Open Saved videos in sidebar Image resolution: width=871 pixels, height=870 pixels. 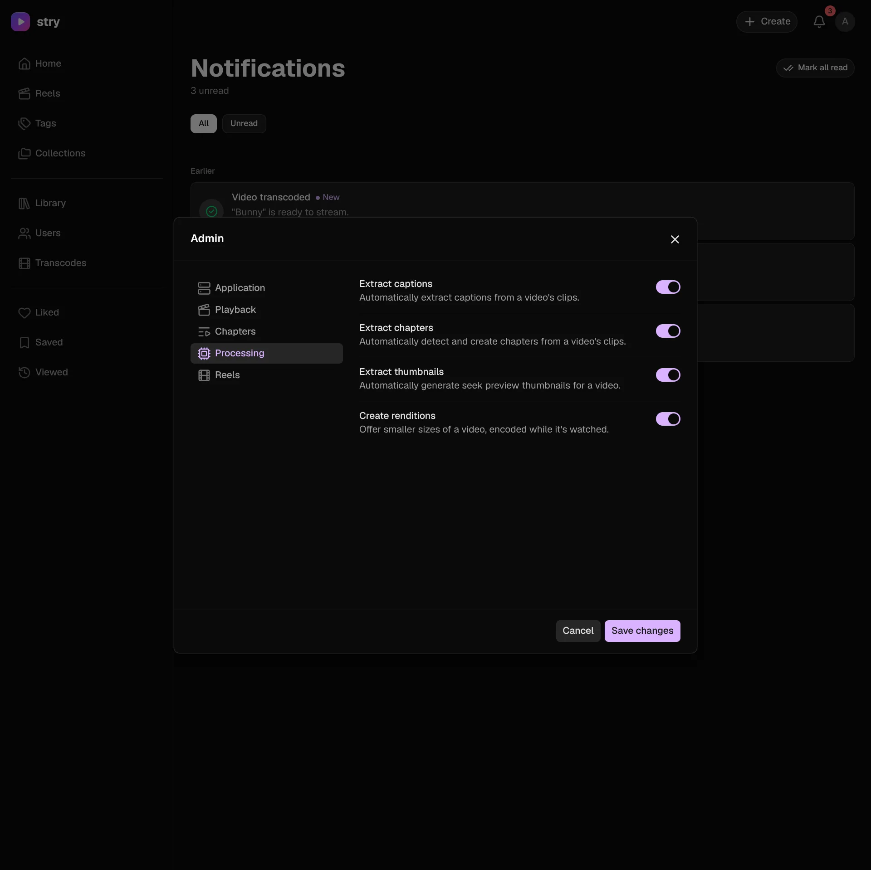[87, 342]
